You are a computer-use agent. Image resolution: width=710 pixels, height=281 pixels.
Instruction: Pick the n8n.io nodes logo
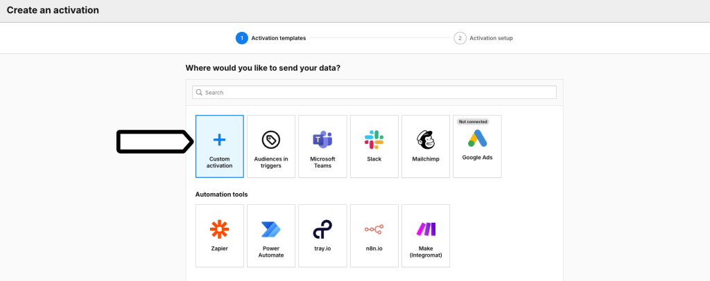[374, 230]
